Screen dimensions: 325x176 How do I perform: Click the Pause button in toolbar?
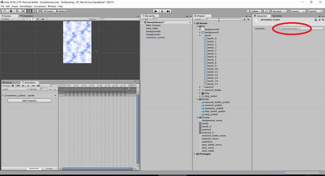[x=162, y=11]
